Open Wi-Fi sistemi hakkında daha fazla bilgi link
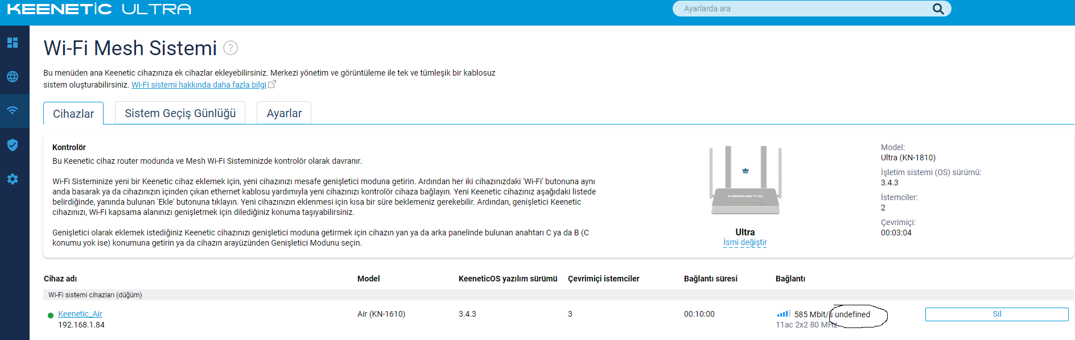The height and width of the screenshot is (340, 1075). pos(199,85)
